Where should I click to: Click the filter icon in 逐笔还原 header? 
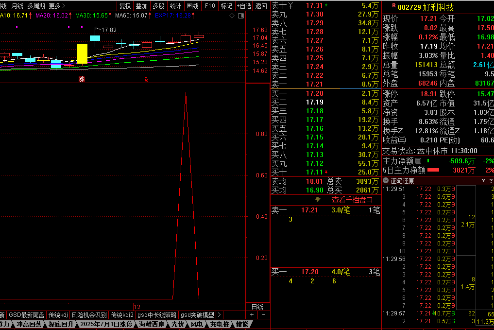(x=483, y=181)
